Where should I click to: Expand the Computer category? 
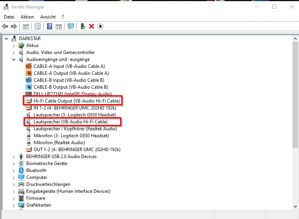14,177
